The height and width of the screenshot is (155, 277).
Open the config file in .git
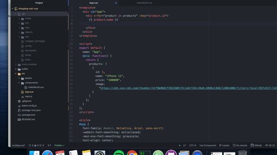[28, 46]
